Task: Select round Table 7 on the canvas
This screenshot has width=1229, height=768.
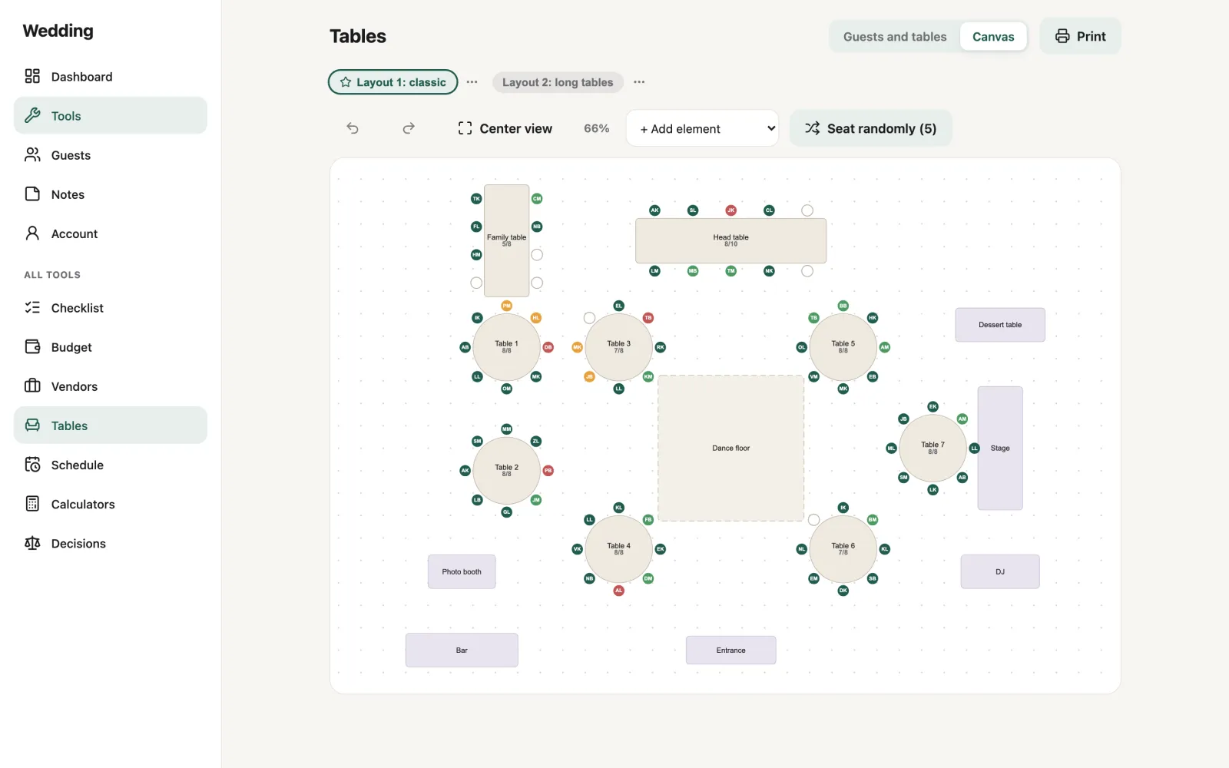Action: pos(933,448)
